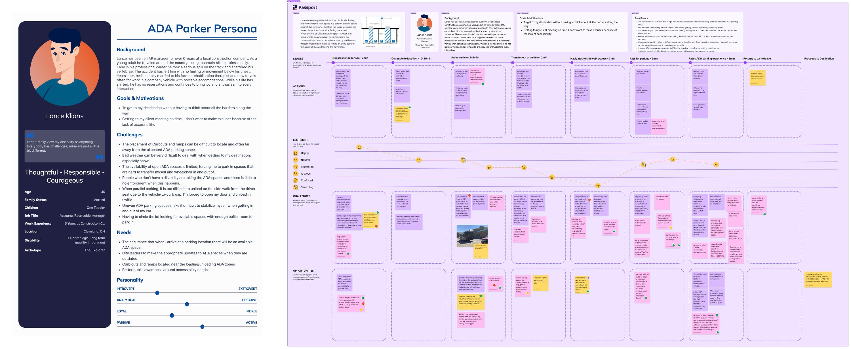Click 'Transfer out of vehicle - 2min' stage dot
Image resolution: width=851 pixels, height=349 pixels.
(x=512, y=62)
